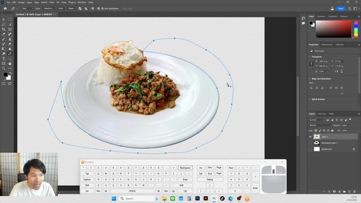Collapse the Align and Distribute section
The width and height of the screenshot is (361, 203).
click(310, 79)
